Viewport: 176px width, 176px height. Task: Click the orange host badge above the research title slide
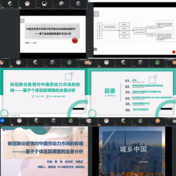click(x=20, y=8)
